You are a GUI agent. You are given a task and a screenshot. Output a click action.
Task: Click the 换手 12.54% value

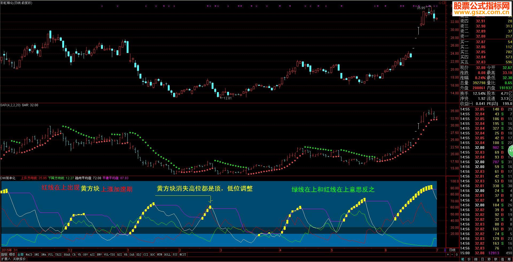[x=479, y=93]
